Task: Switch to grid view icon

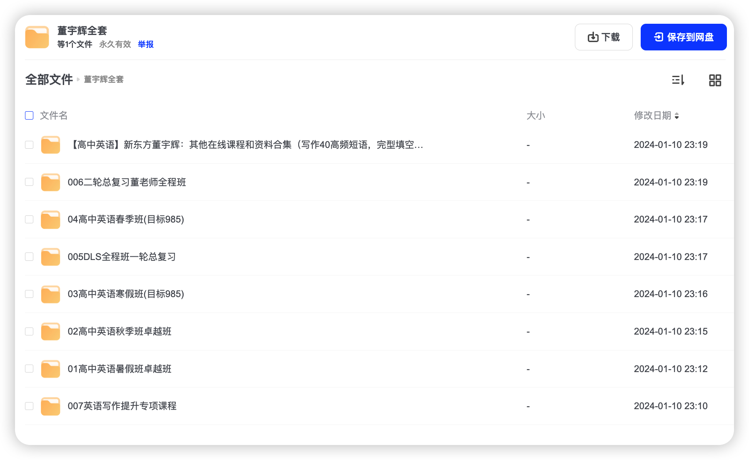Action: tap(715, 80)
